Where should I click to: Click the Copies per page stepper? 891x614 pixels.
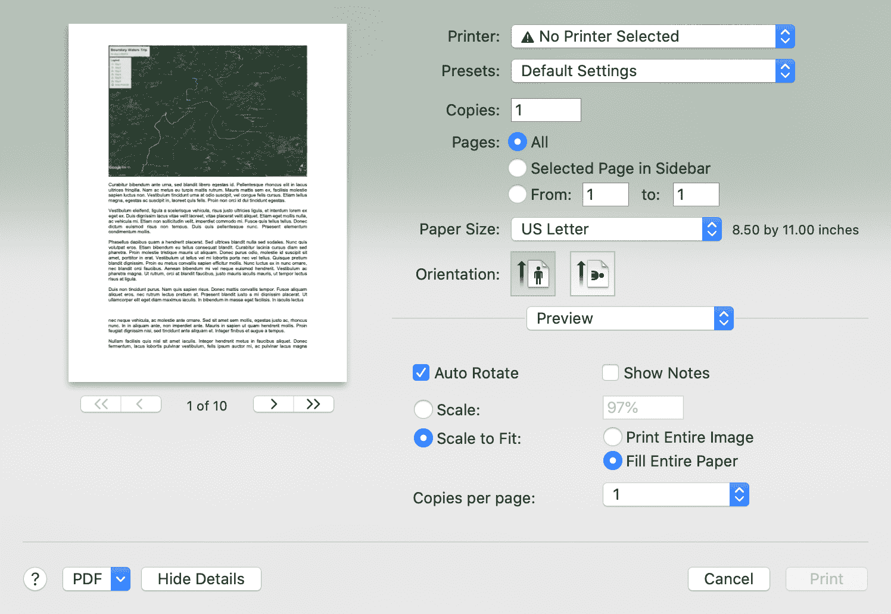[x=739, y=494]
